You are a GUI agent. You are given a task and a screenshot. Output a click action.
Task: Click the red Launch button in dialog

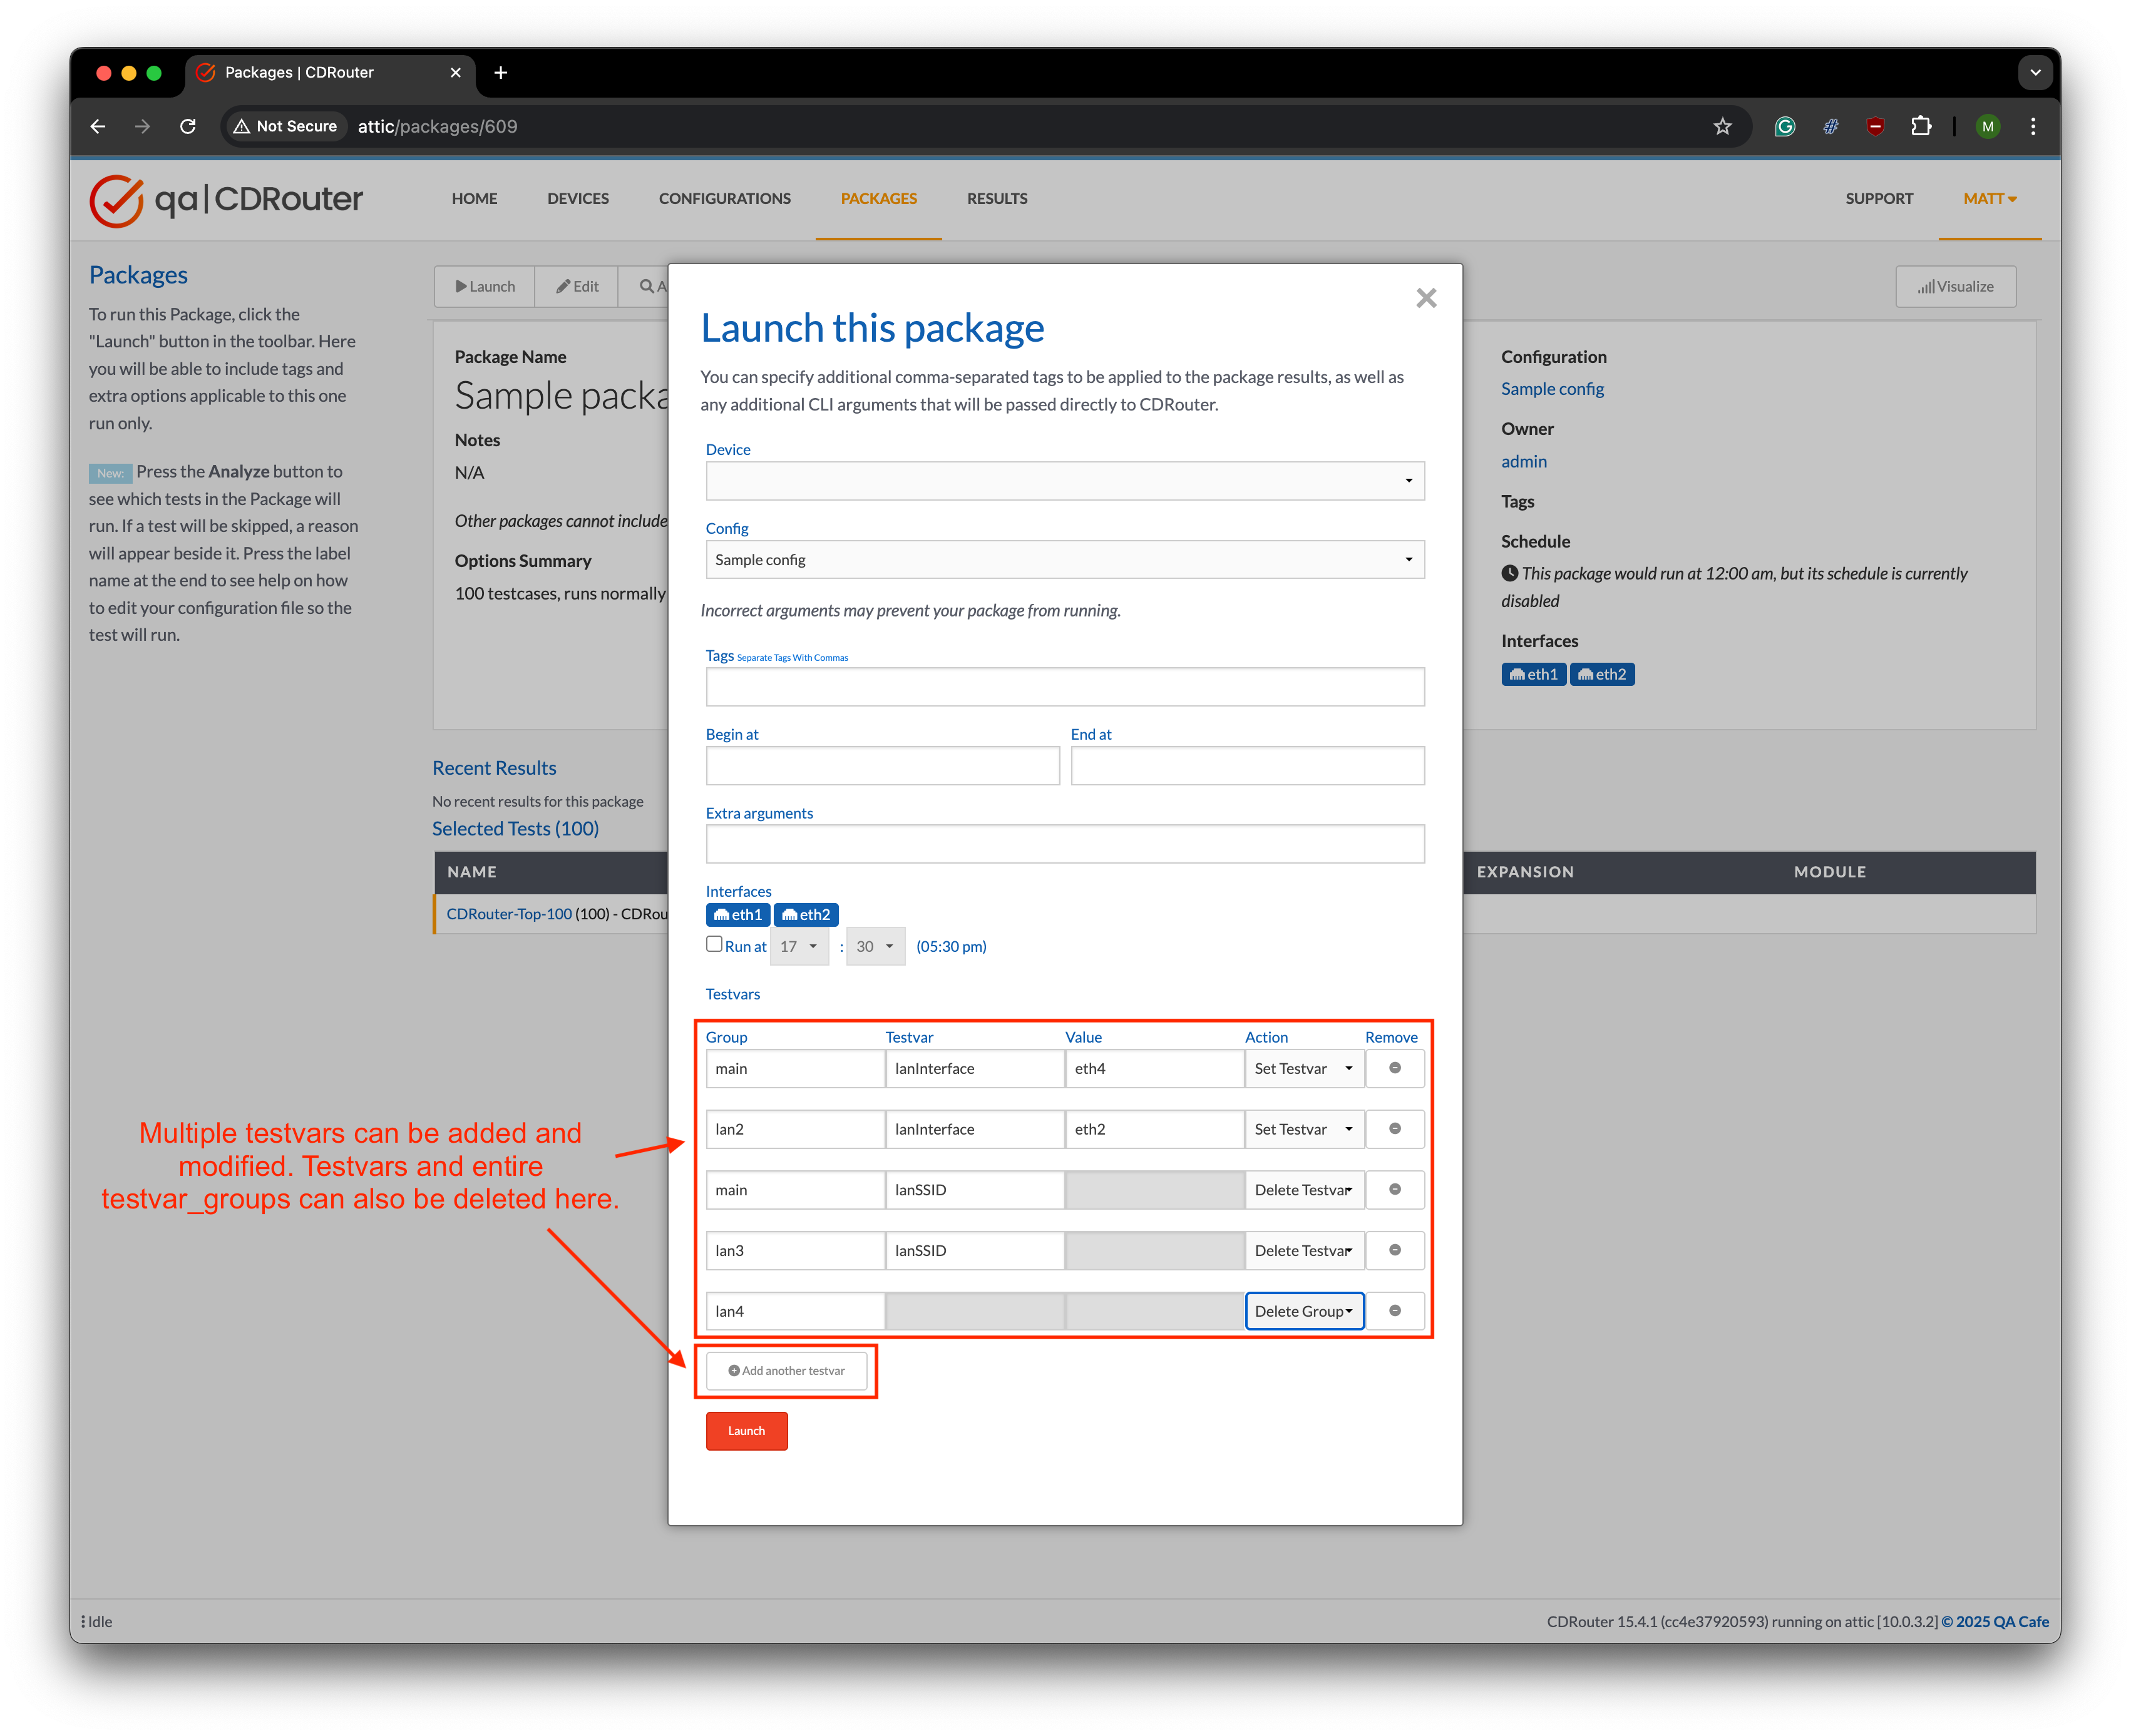746,1431
